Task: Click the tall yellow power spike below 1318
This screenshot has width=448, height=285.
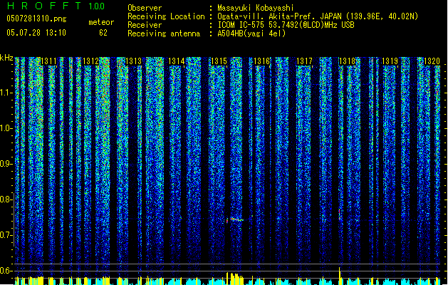Action: 340,275
